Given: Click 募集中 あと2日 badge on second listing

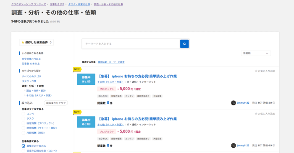Looking at the screenshot, I should [x=86, y=122].
